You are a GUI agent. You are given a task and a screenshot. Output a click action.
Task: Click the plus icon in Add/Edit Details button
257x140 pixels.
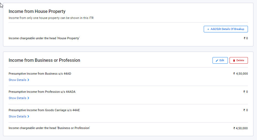pyautogui.click(x=208, y=29)
